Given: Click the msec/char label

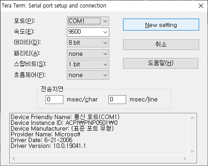Looking at the screenshot, I should pyautogui.click(x=82, y=100).
